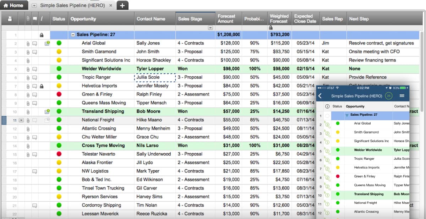Collapse the Sales Pipeline: 27 parent row

point(73,35)
